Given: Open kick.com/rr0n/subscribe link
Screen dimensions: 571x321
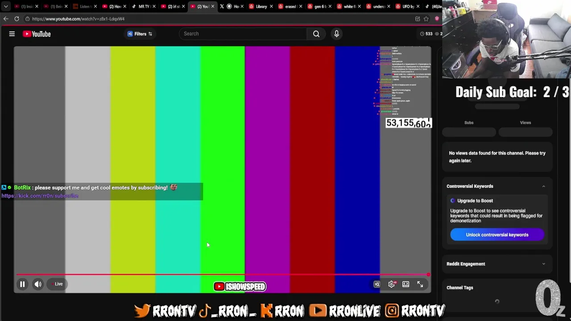Looking at the screenshot, I should (x=40, y=196).
